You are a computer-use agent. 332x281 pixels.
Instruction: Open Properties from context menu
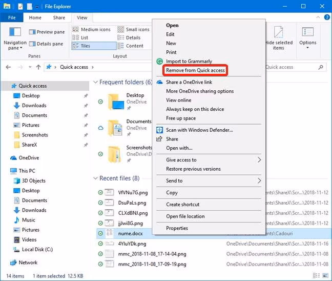tap(209, 228)
